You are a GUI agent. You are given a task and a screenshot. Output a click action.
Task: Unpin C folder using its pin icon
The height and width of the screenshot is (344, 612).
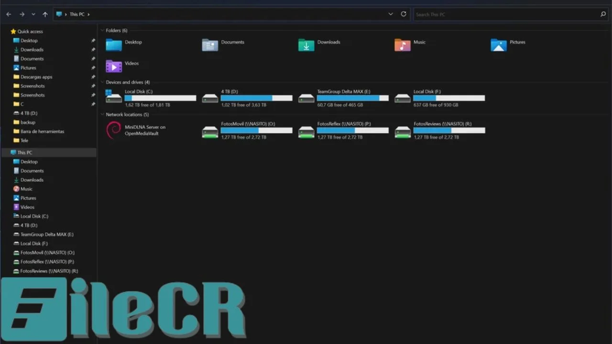[93, 104]
